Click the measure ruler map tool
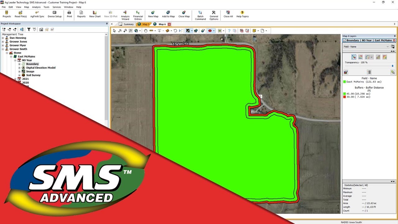This screenshot has width=398, height=224. [x=151, y=30]
